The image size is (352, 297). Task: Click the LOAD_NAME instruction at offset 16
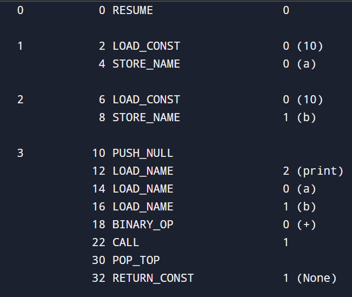(x=143, y=207)
